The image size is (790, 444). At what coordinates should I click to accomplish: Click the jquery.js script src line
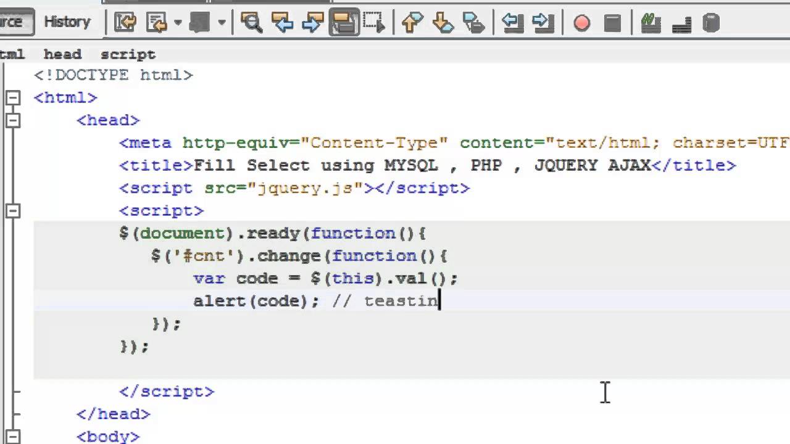(294, 188)
